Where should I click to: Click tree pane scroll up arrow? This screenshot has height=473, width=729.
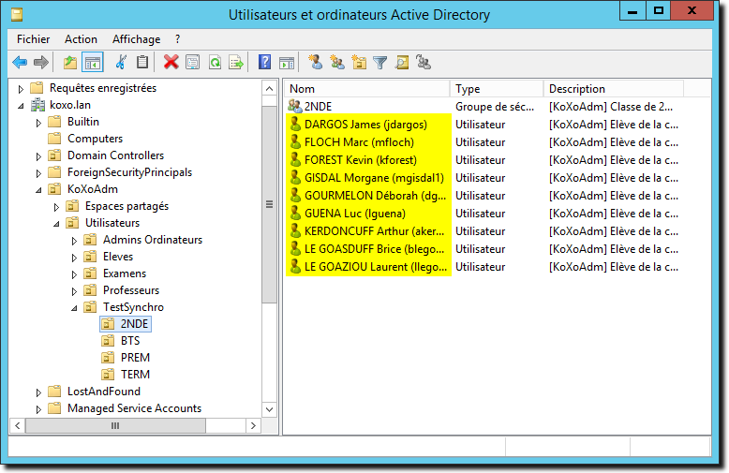(x=269, y=88)
